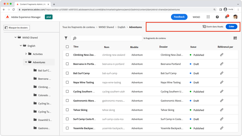Check the Beervana in Portland row
Image resolution: width=242 pixels, height=136 pixels.
(x=67, y=64)
